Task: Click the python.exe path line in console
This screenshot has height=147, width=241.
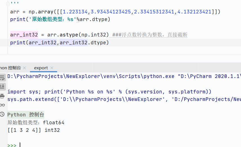Action: click(113, 76)
